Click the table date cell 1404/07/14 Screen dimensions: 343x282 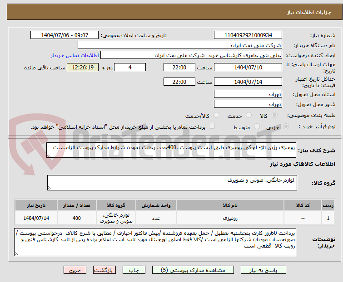tap(36, 218)
